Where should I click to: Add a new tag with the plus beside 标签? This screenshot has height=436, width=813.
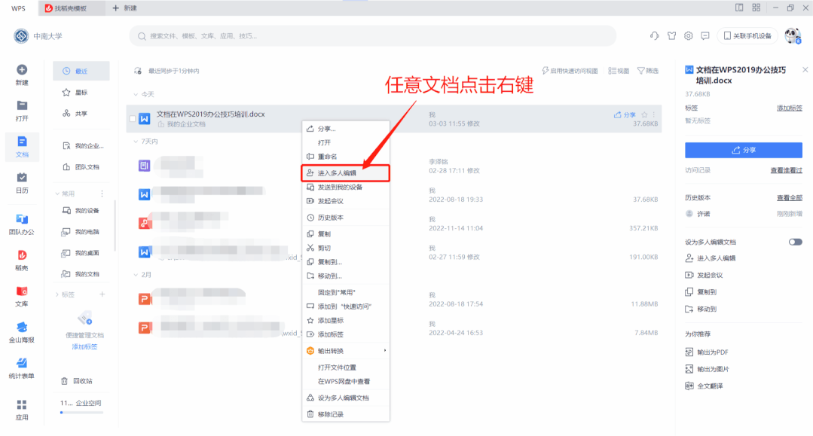[102, 294]
